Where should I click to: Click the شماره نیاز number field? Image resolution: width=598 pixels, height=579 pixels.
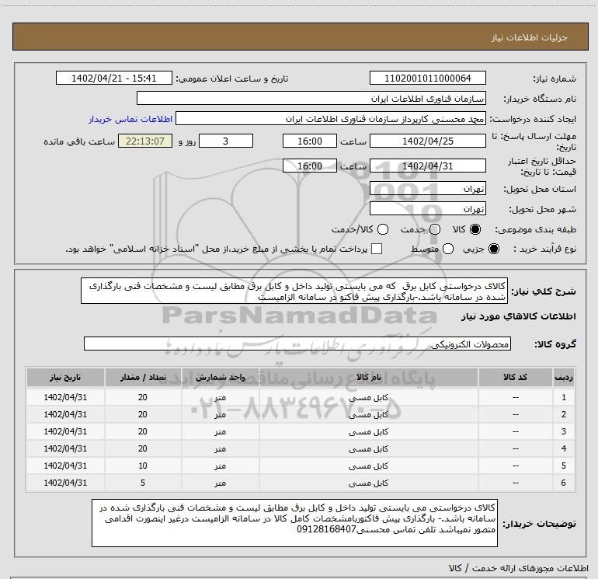(427, 78)
